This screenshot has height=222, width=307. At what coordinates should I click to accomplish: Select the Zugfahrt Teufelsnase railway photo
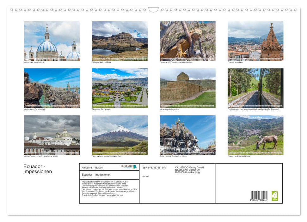pyautogui.click(x=255, y=88)
